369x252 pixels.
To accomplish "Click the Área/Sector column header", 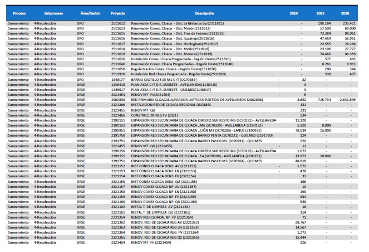I will click(88, 12).
